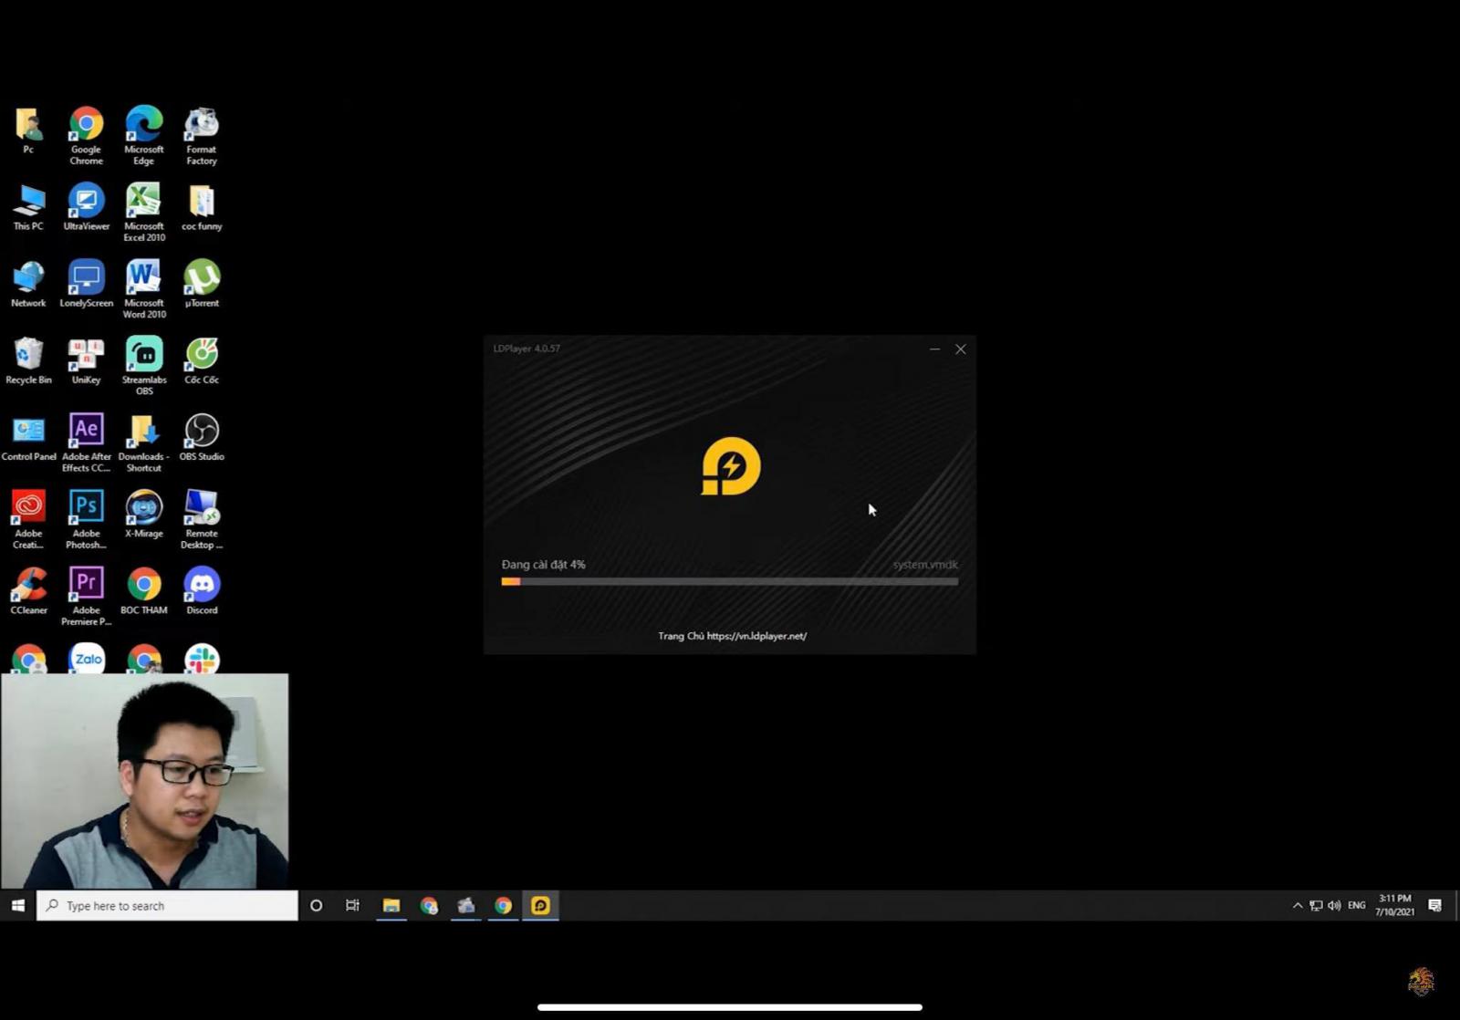Open the Windows Start menu
Viewport: 1460px width, 1020px height.
[17, 905]
